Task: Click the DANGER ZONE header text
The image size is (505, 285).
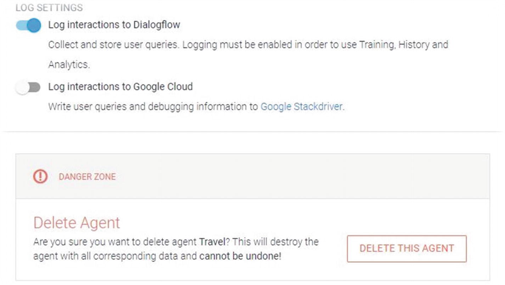Action: [87, 177]
